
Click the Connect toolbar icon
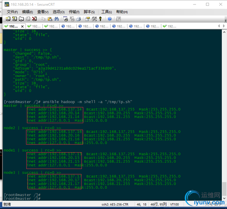point(8,19)
